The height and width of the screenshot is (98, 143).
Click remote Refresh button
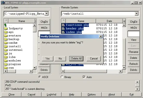coord(134,64)
